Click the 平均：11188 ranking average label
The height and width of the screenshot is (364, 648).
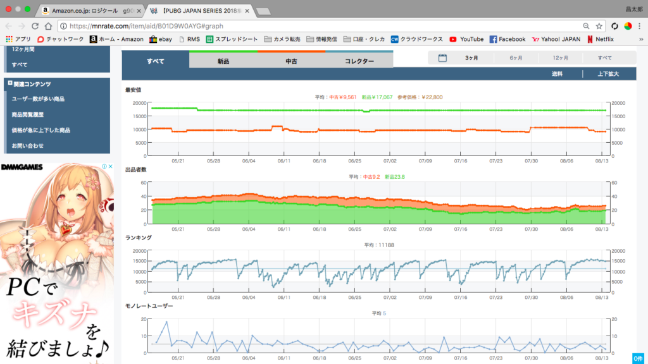(379, 245)
